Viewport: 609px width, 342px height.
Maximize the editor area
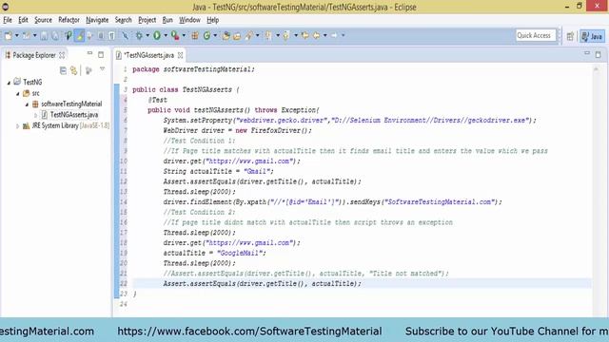click(x=599, y=55)
